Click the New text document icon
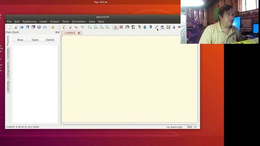The image size is (260, 146). tap(15, 27)
